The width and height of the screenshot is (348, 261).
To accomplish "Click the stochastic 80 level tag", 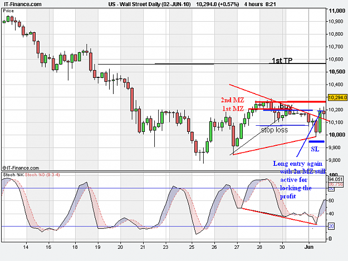I will (x=331, y=189).
